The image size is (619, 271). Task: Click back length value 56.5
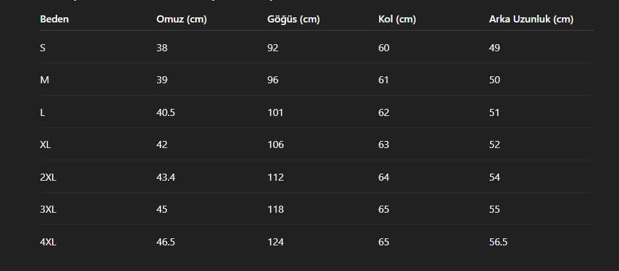pos(498,242)
